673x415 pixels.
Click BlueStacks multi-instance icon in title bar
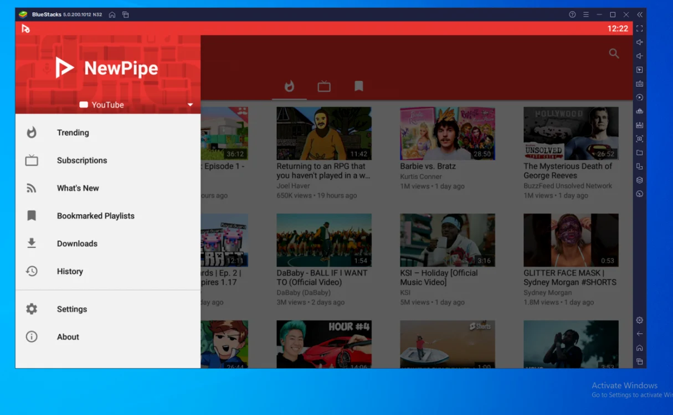[x=126, y=14]
